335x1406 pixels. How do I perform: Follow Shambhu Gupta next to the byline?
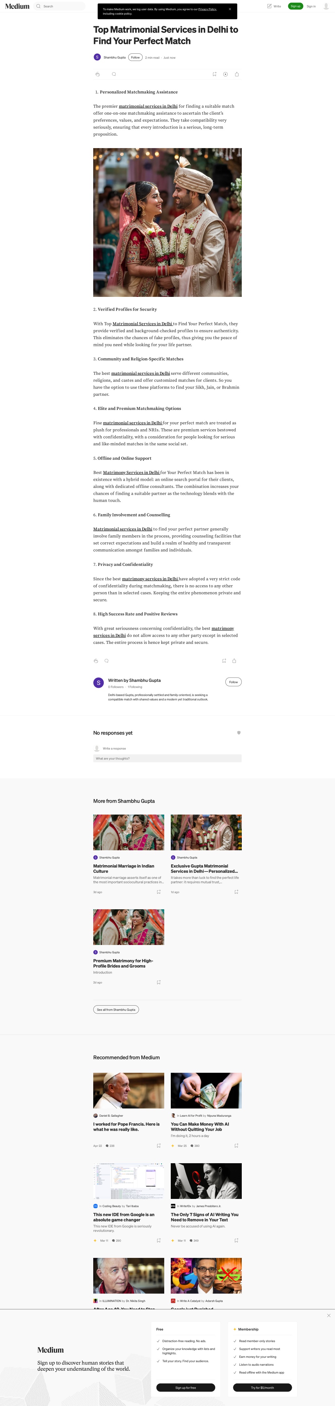click(136, 57)
